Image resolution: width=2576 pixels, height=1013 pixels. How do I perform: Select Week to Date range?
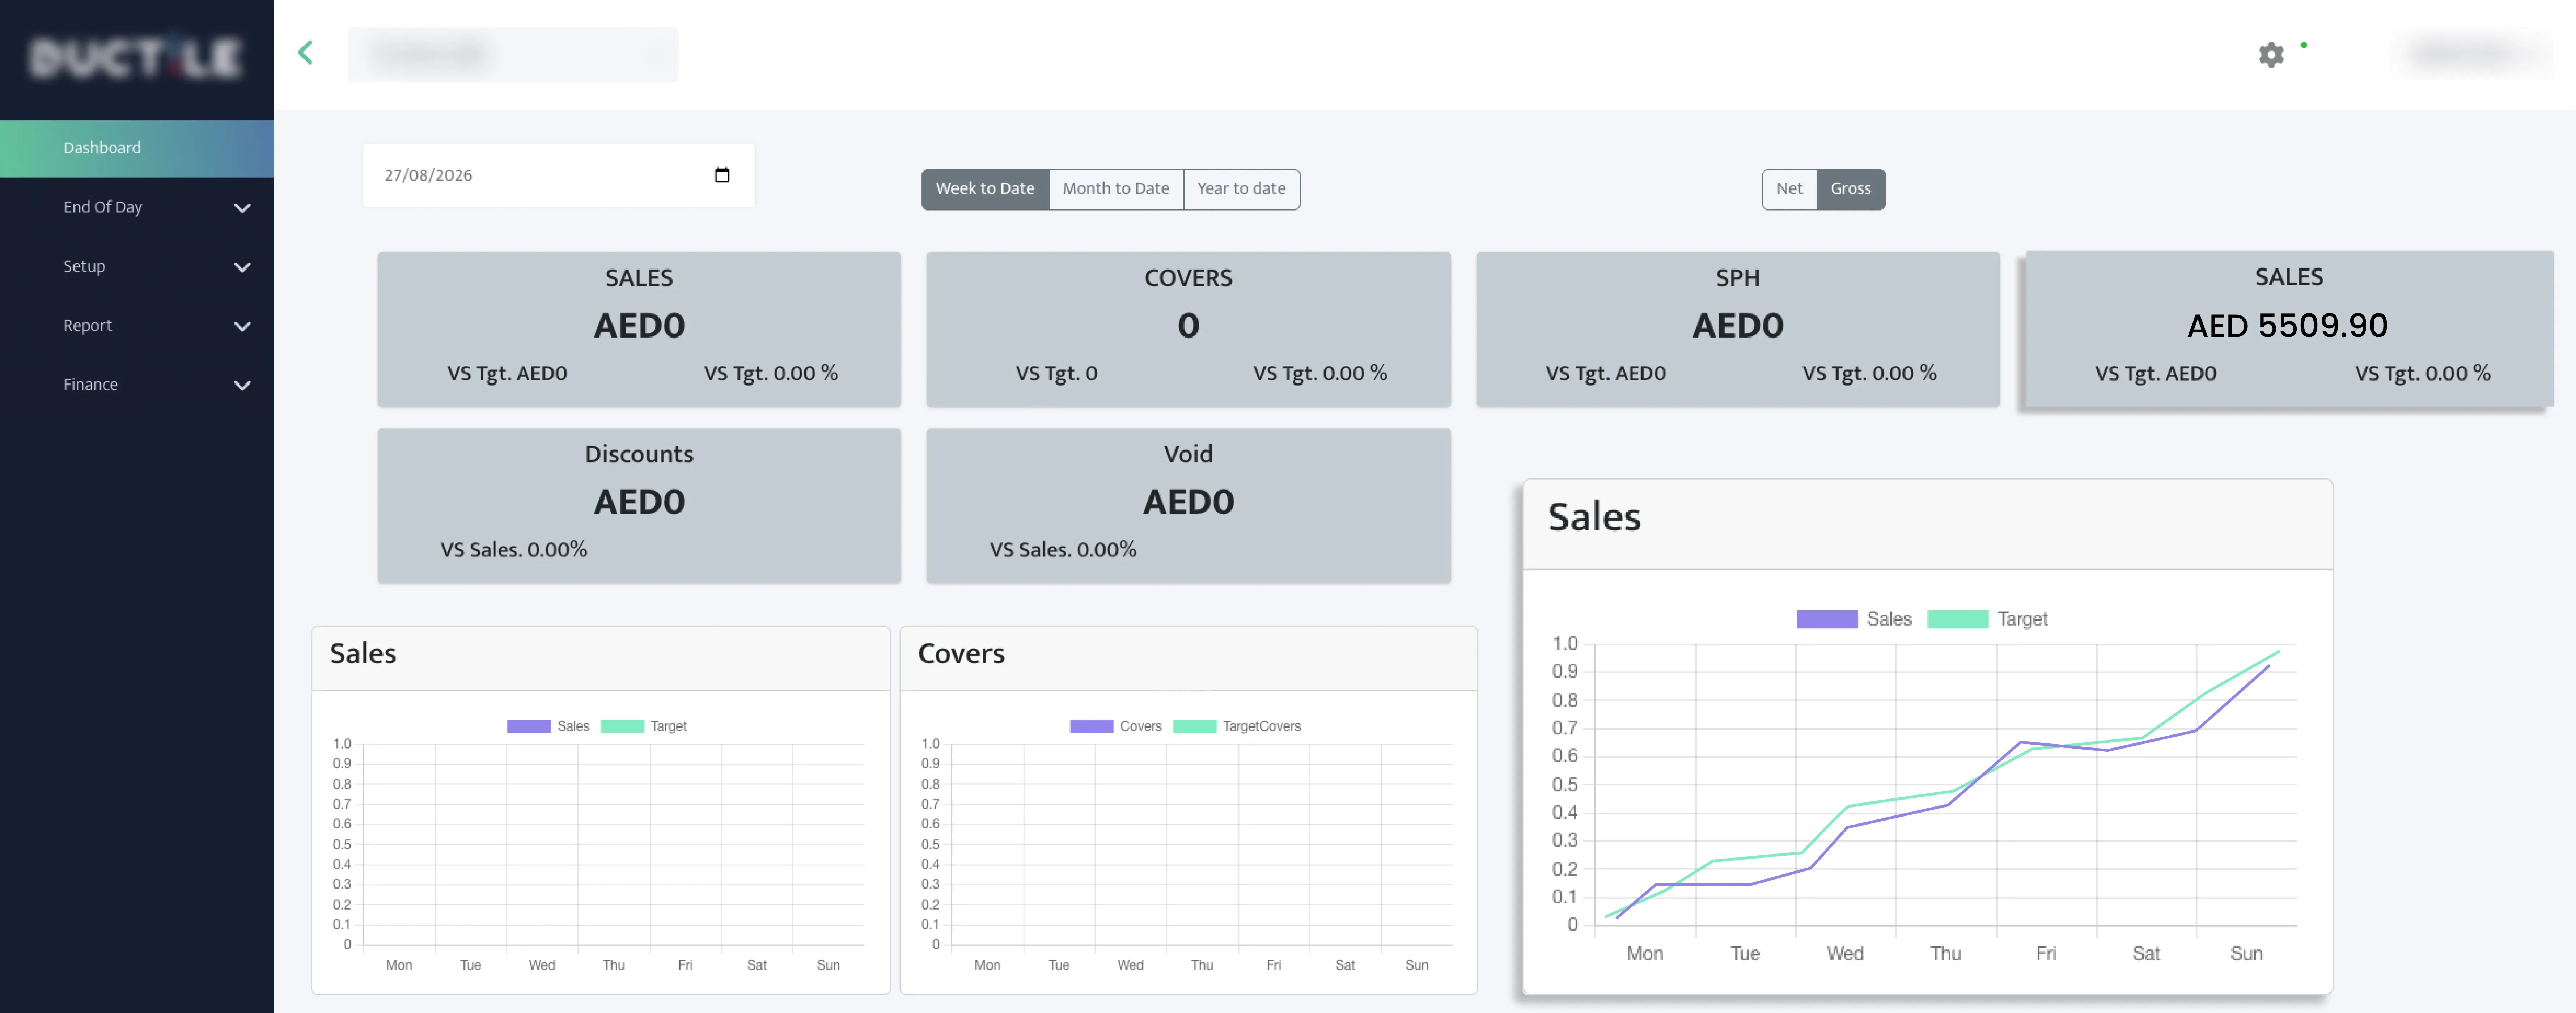[985, 189]
